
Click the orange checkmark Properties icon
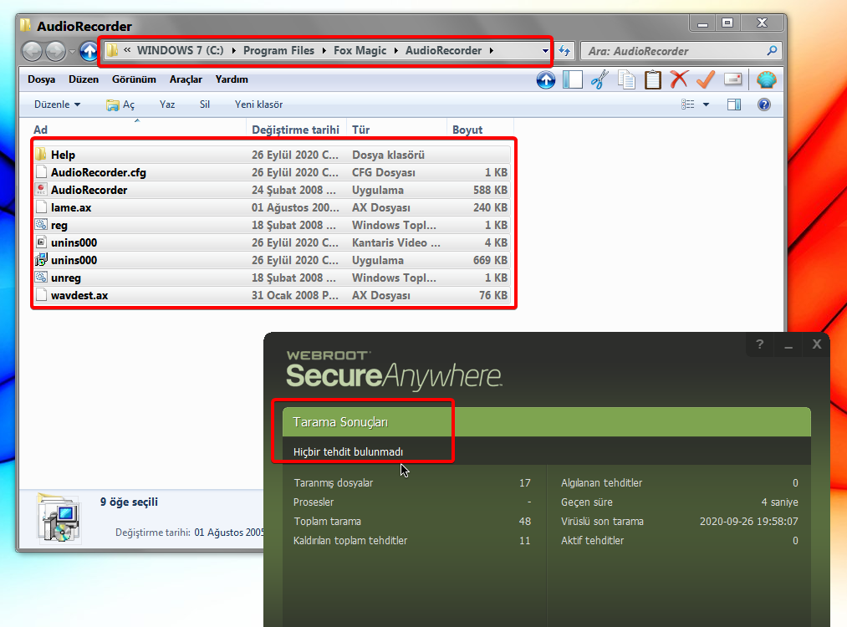click(706, 79)
